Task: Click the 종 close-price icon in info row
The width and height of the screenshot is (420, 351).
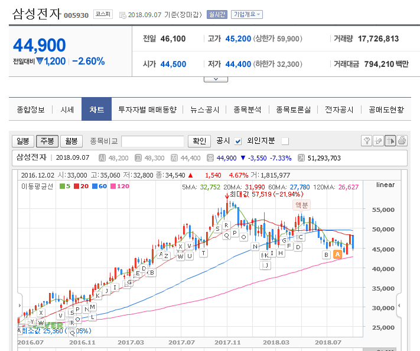Action: 210,158
